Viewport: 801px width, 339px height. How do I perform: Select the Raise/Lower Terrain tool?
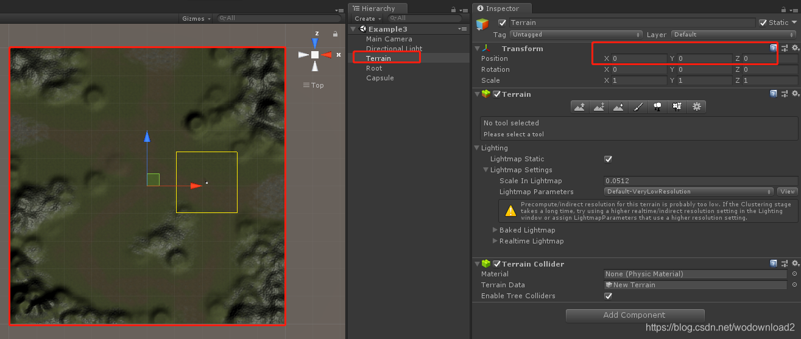[580, 107]
